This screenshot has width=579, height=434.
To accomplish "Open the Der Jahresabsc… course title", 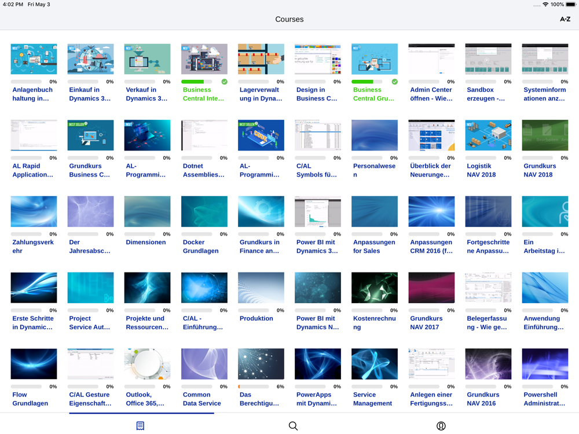I will tap(90, 247).
